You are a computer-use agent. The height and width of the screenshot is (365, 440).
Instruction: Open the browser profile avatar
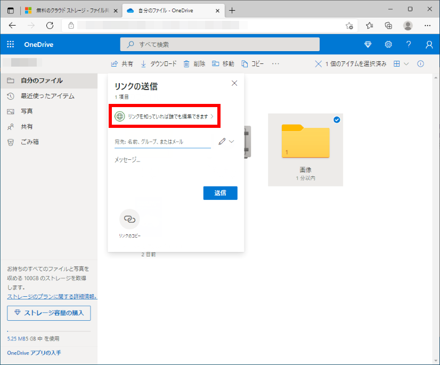tap(408, 26)
